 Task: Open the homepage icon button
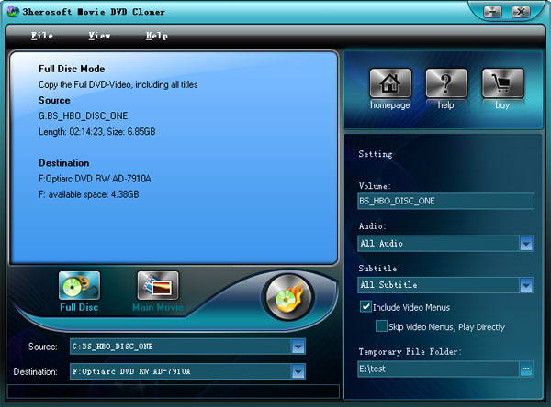390,83
